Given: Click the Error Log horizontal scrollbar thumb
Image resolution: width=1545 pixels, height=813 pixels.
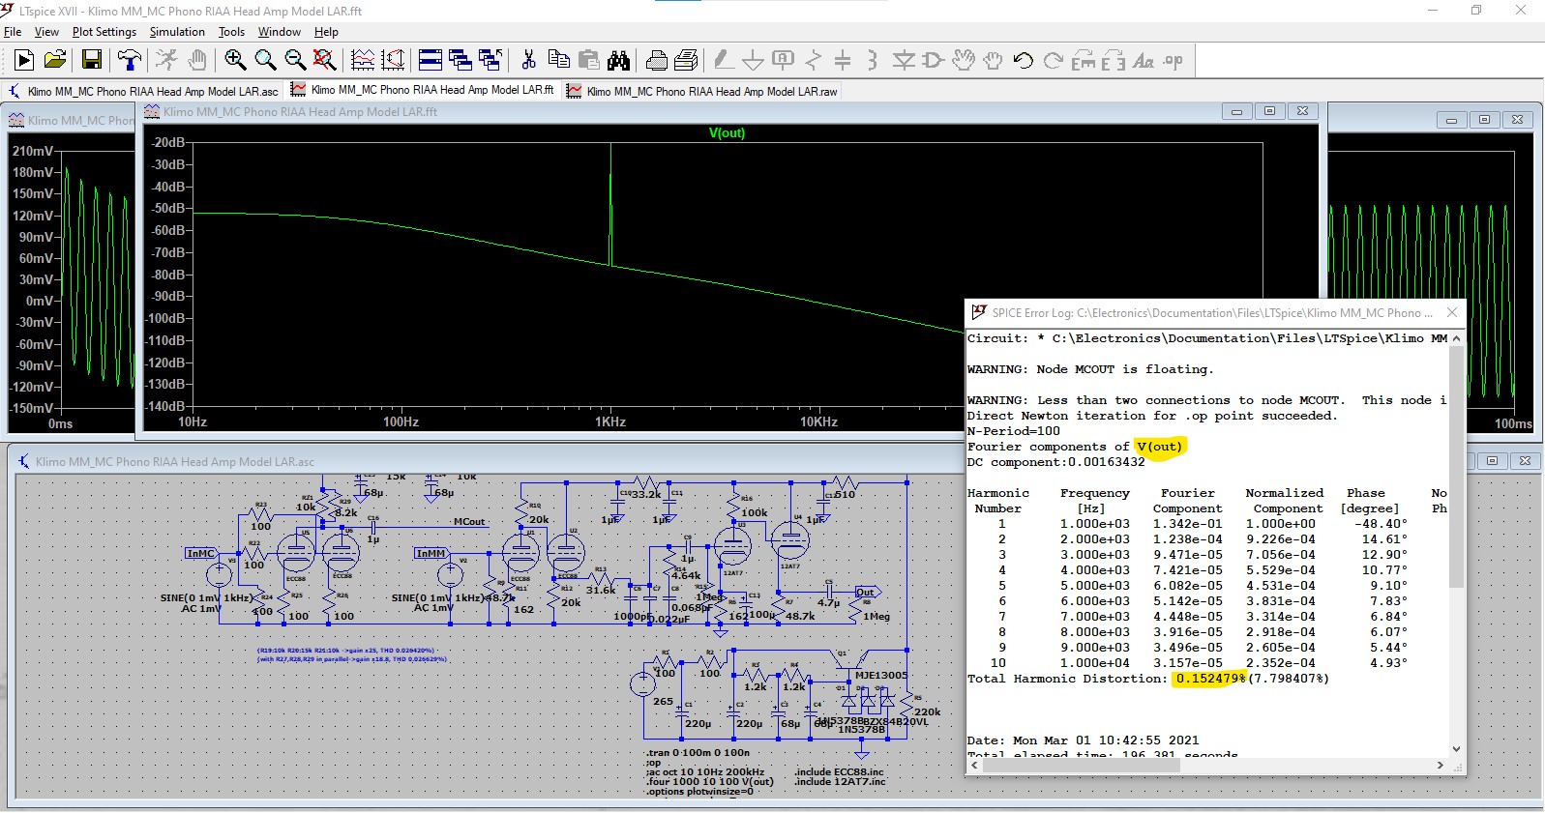Looking at the screenshot, I should [1081, 765].
